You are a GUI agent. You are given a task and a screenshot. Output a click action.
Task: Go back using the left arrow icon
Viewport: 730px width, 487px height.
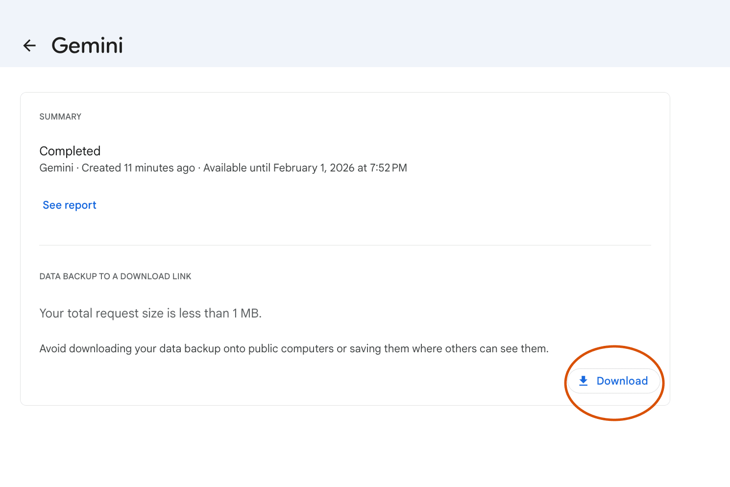point(29,46)
